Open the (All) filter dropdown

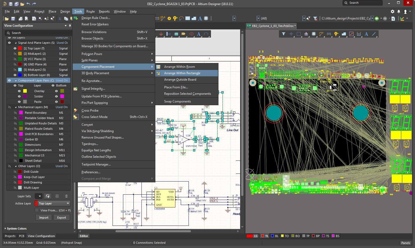pos(304,18)
